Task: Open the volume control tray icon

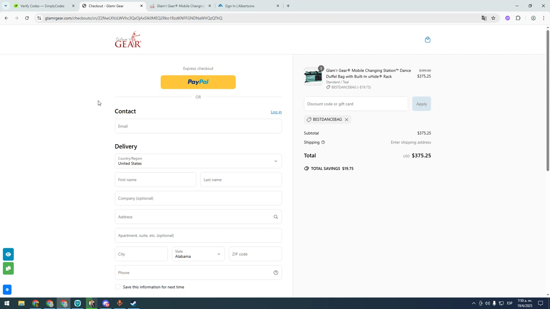Action: tap(487, 304)
